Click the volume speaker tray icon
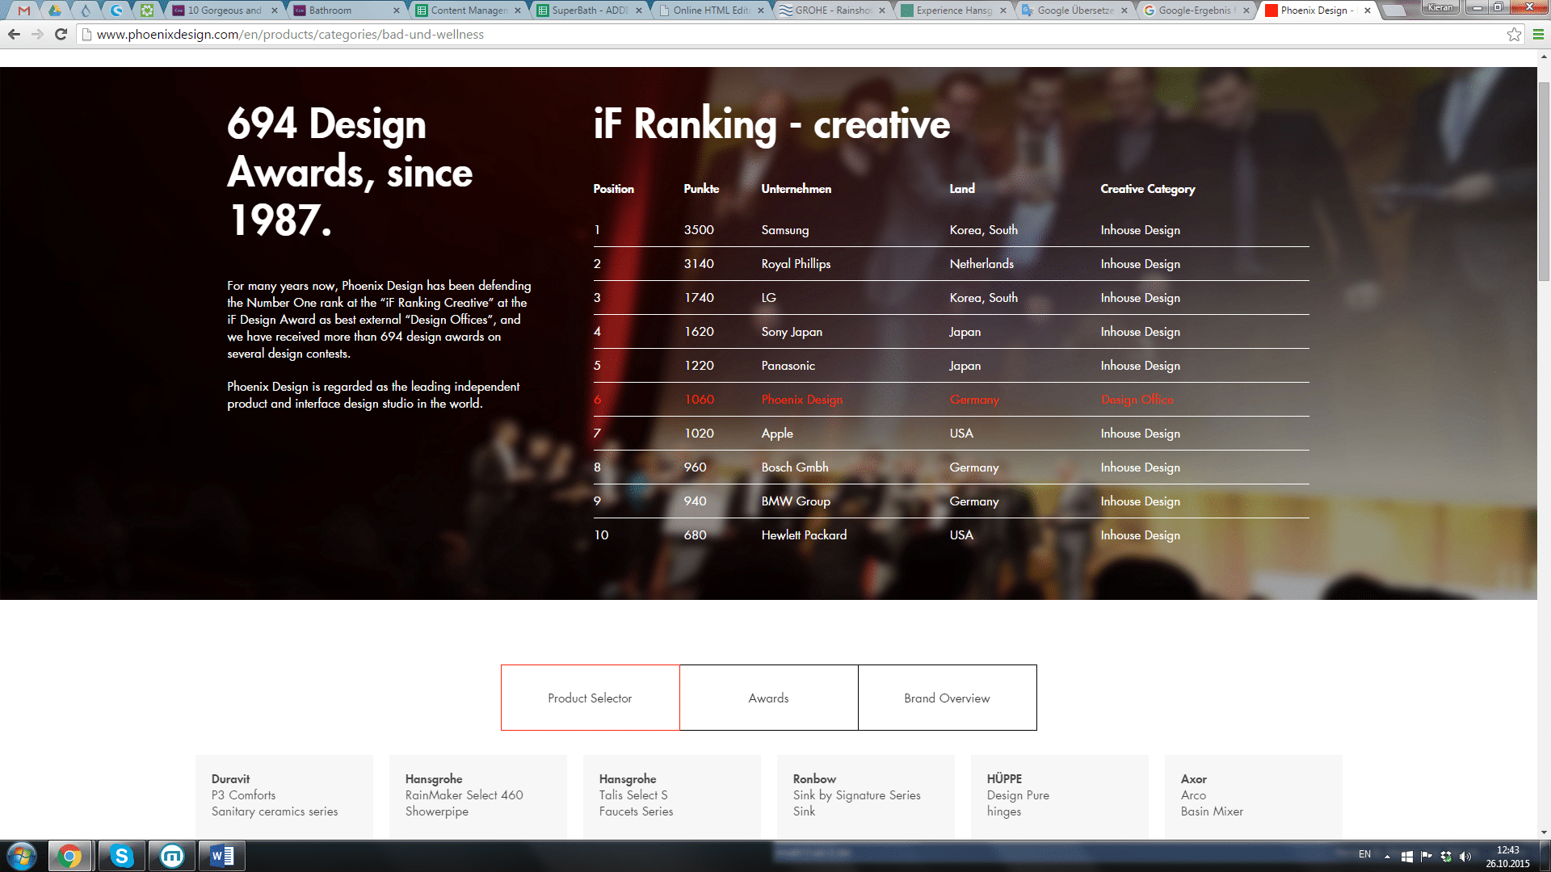The image size is (1551, 872). click(1465, 857)
